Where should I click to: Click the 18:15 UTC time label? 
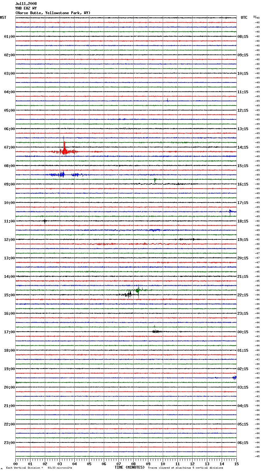[x=243, y=221]
